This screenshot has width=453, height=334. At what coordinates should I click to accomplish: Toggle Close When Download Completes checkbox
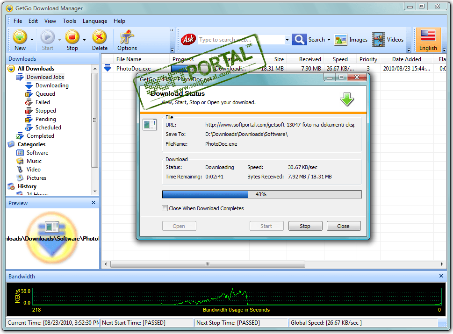point(165,208)
